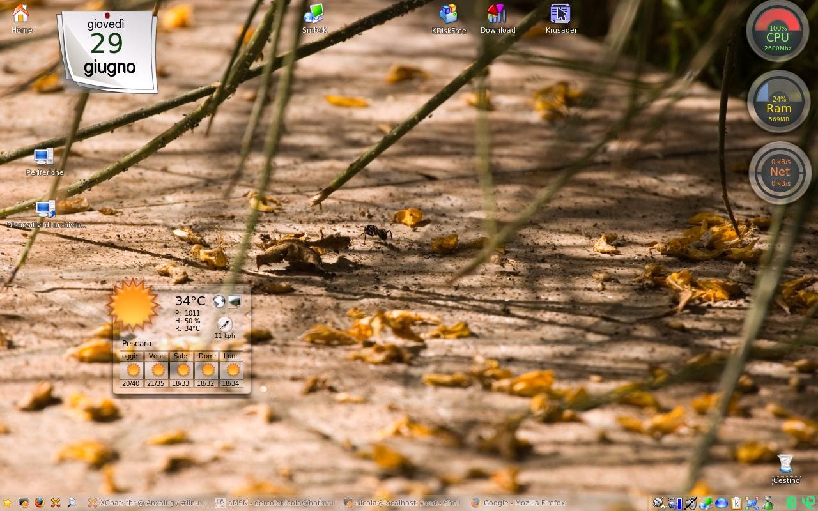Click the CPU monitor gauge widget
This screenshot has height=511, width=818.
pos(778,31)
